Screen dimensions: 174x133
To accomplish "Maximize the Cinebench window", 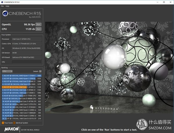I will (x=164, y=2).
